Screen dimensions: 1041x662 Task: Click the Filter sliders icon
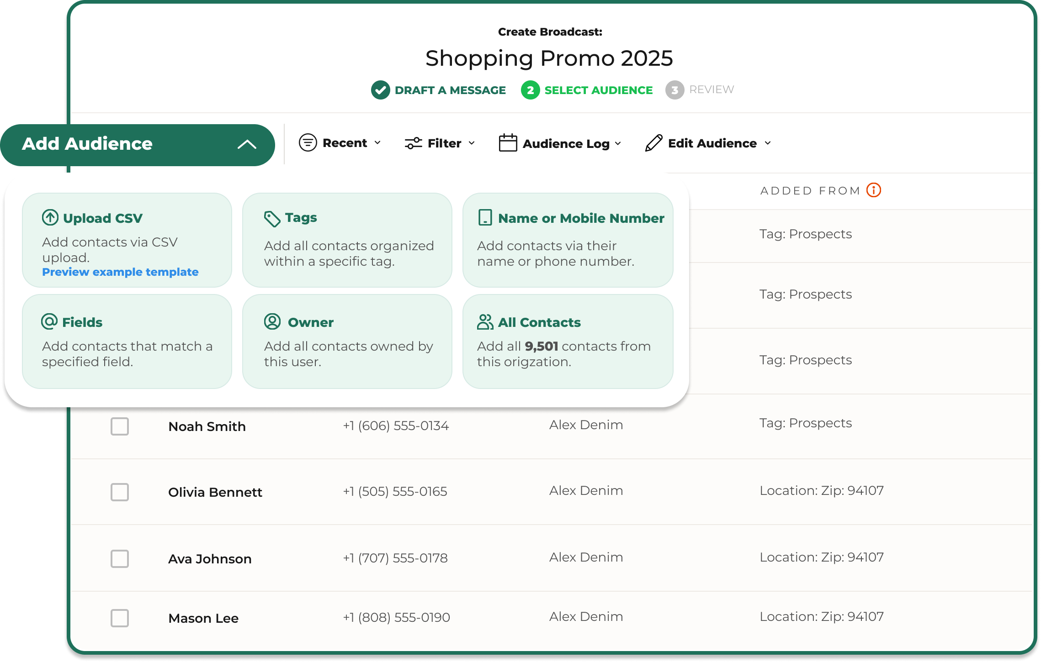point(413,143)
